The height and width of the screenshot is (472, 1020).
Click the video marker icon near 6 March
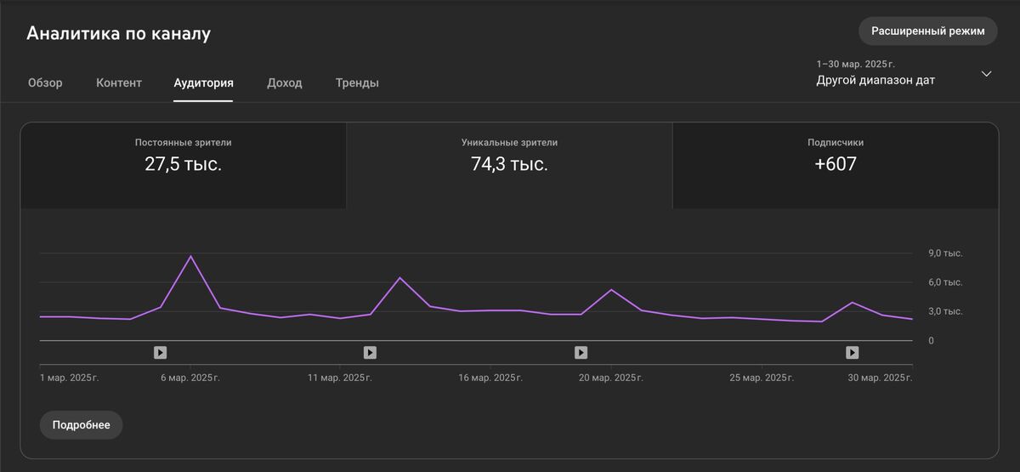[x=160, y=352]
